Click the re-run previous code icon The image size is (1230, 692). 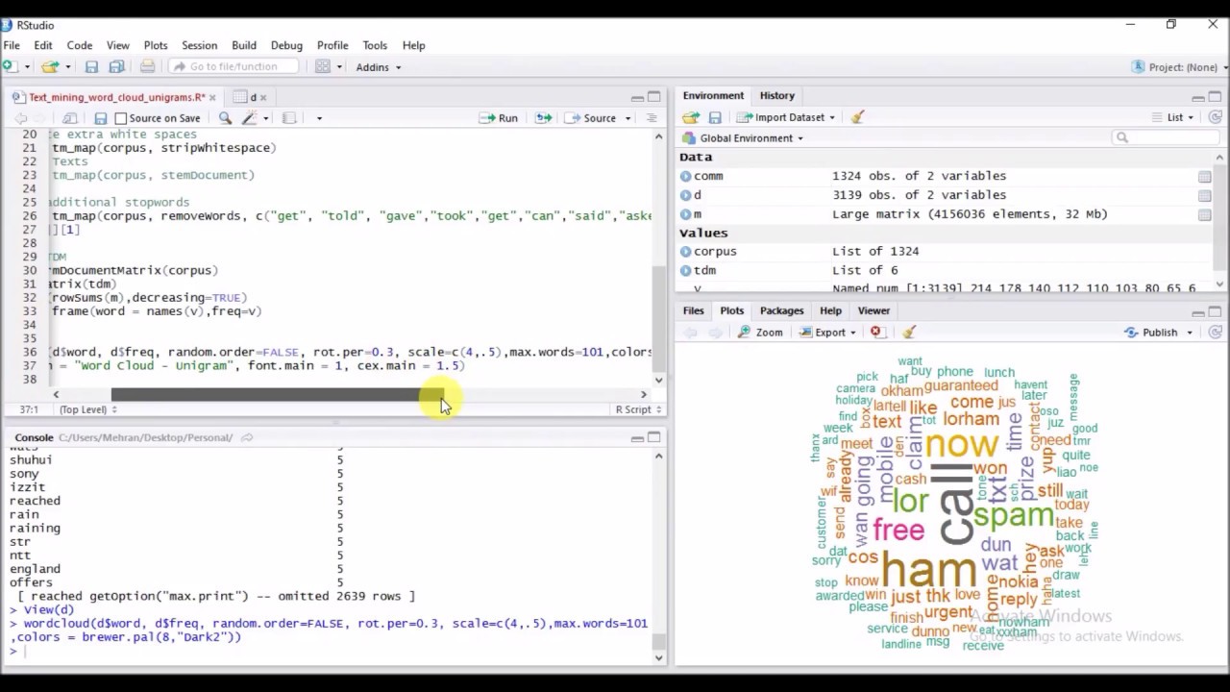(x=543, y=118)
